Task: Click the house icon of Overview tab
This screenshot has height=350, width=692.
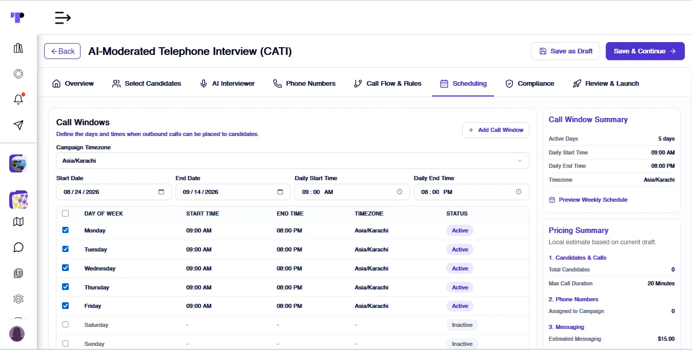Action: 56,83
